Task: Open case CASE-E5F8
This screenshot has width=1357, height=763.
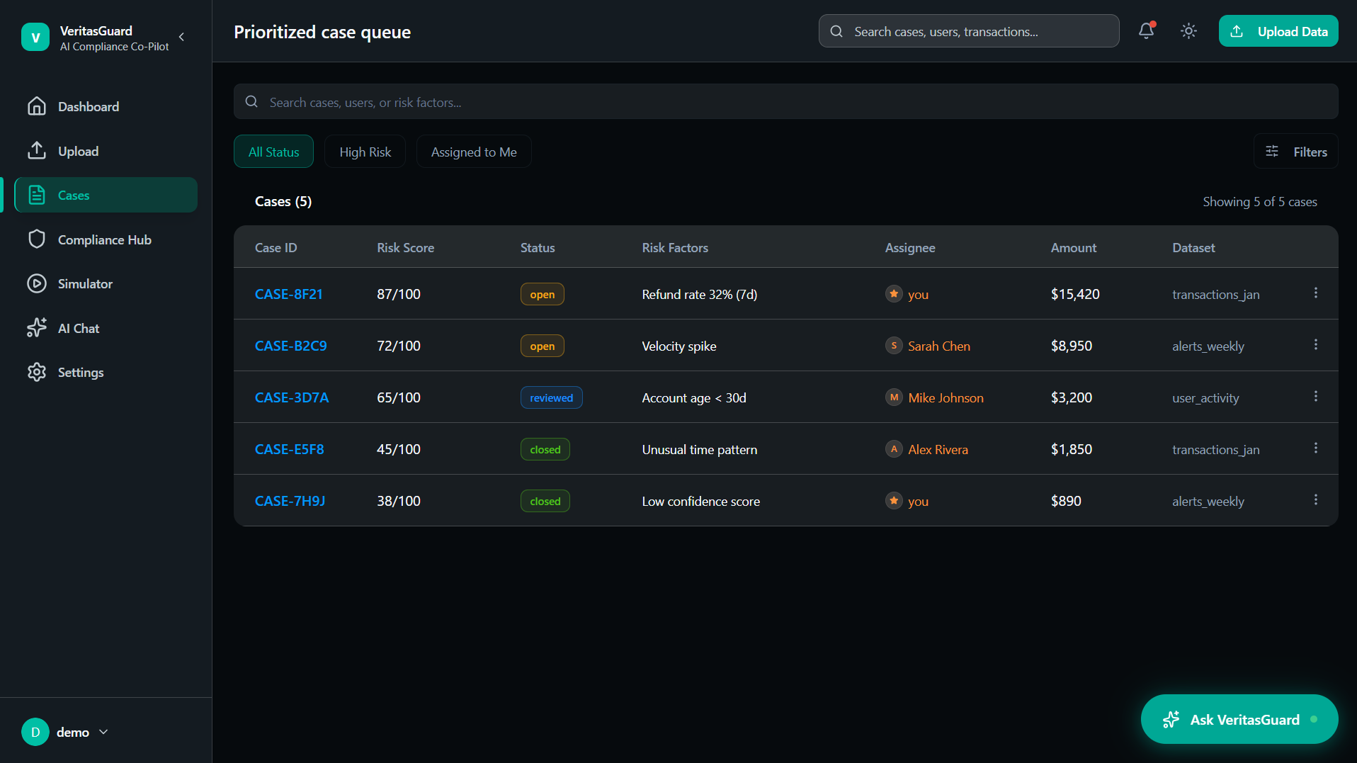Action: pos(290,449)
